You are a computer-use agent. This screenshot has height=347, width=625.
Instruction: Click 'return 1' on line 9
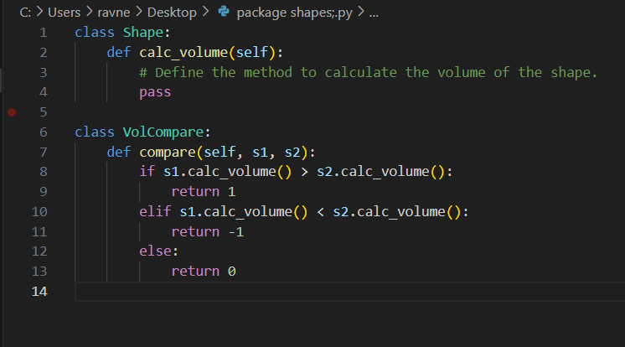[204, 192]
